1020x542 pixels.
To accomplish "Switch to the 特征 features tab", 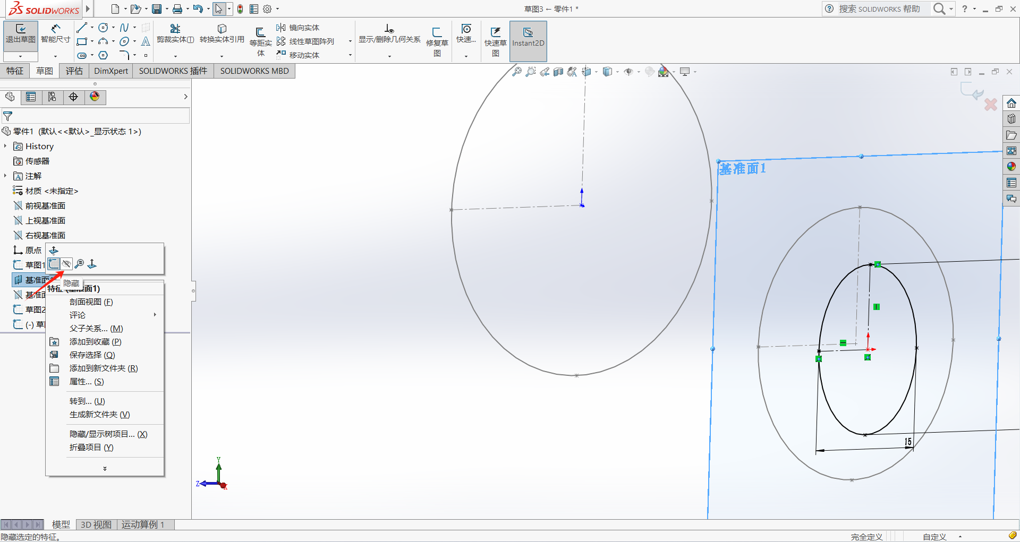I will click(x=15, y=71).
